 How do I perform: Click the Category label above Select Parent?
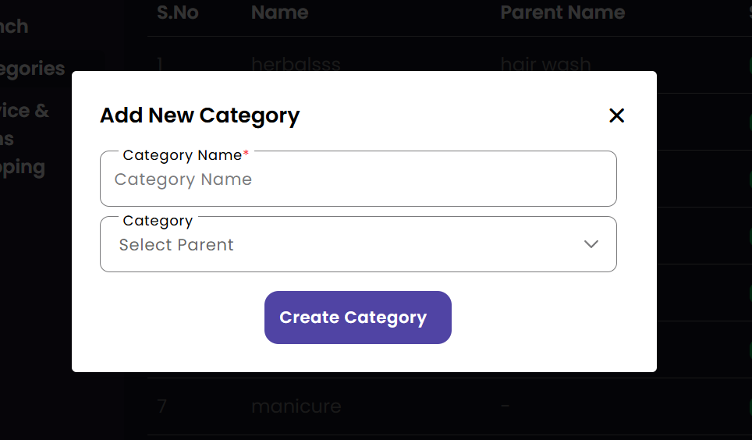click(158, 221)
